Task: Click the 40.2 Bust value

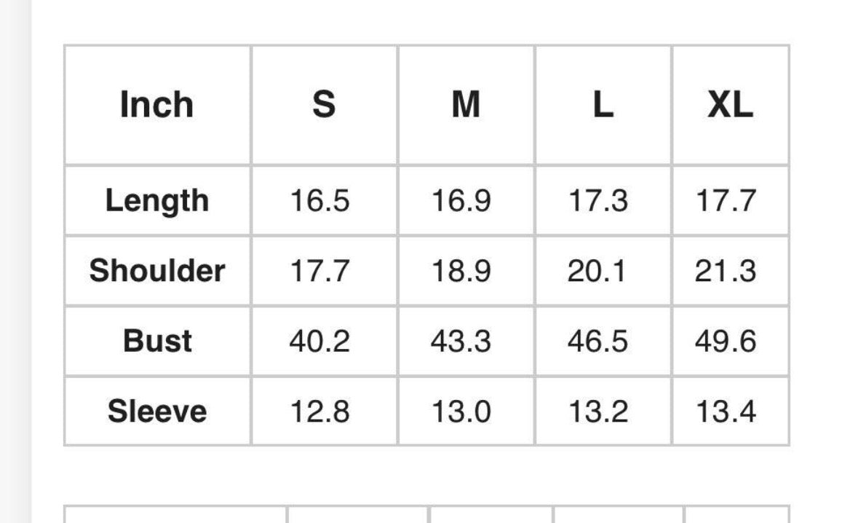Action: pyautogui.click(x=320, y=341)
